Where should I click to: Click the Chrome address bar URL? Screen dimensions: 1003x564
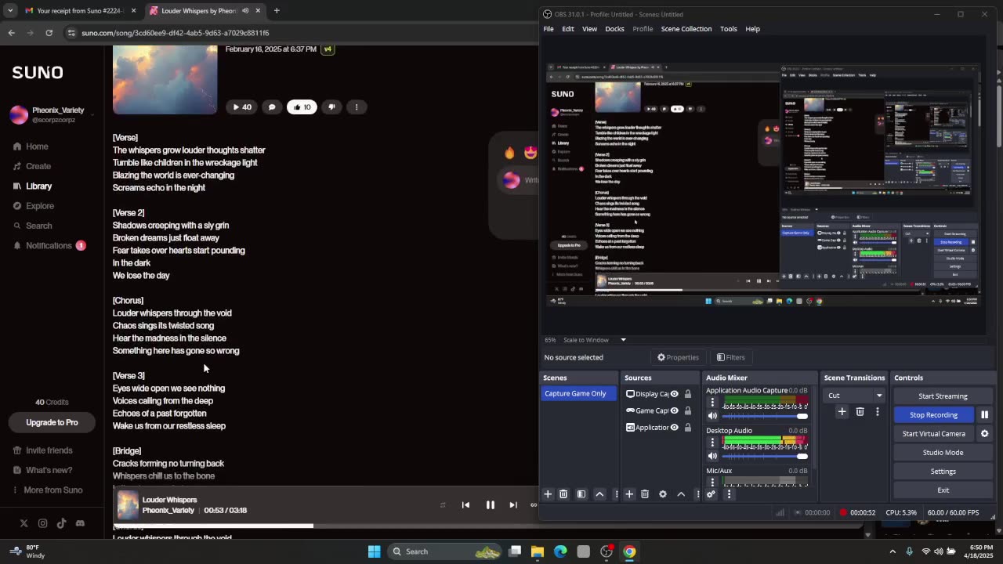click(176, 33)
